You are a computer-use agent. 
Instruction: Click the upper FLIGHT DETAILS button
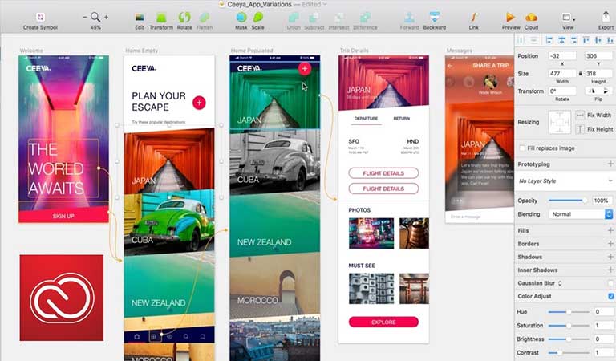(x=383, y=173)
